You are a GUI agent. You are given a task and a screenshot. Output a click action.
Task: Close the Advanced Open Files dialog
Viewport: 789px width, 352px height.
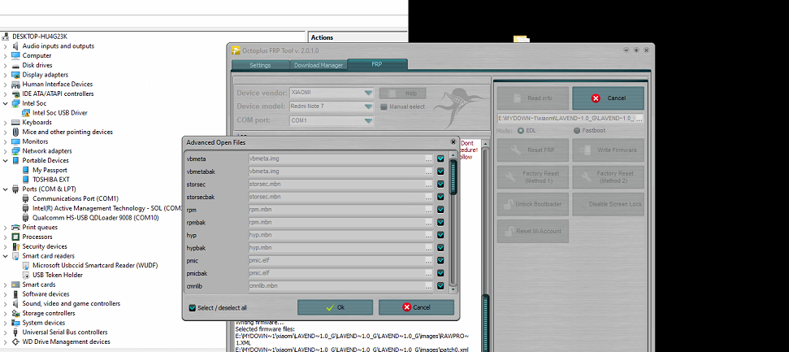[453, 142]
